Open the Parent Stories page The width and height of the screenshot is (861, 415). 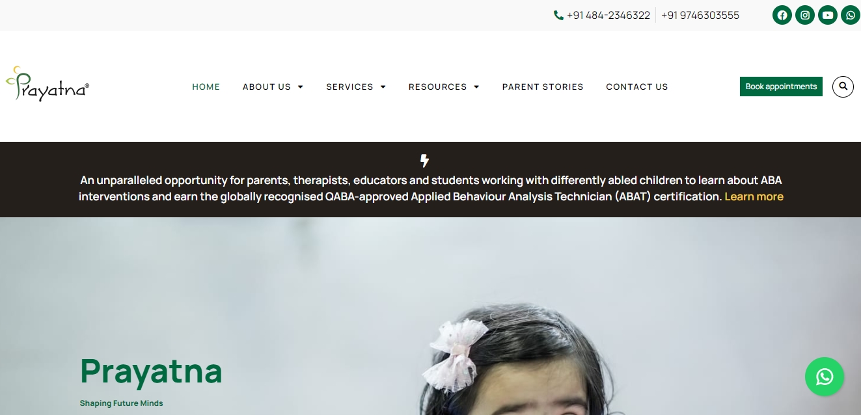[543, 87]
